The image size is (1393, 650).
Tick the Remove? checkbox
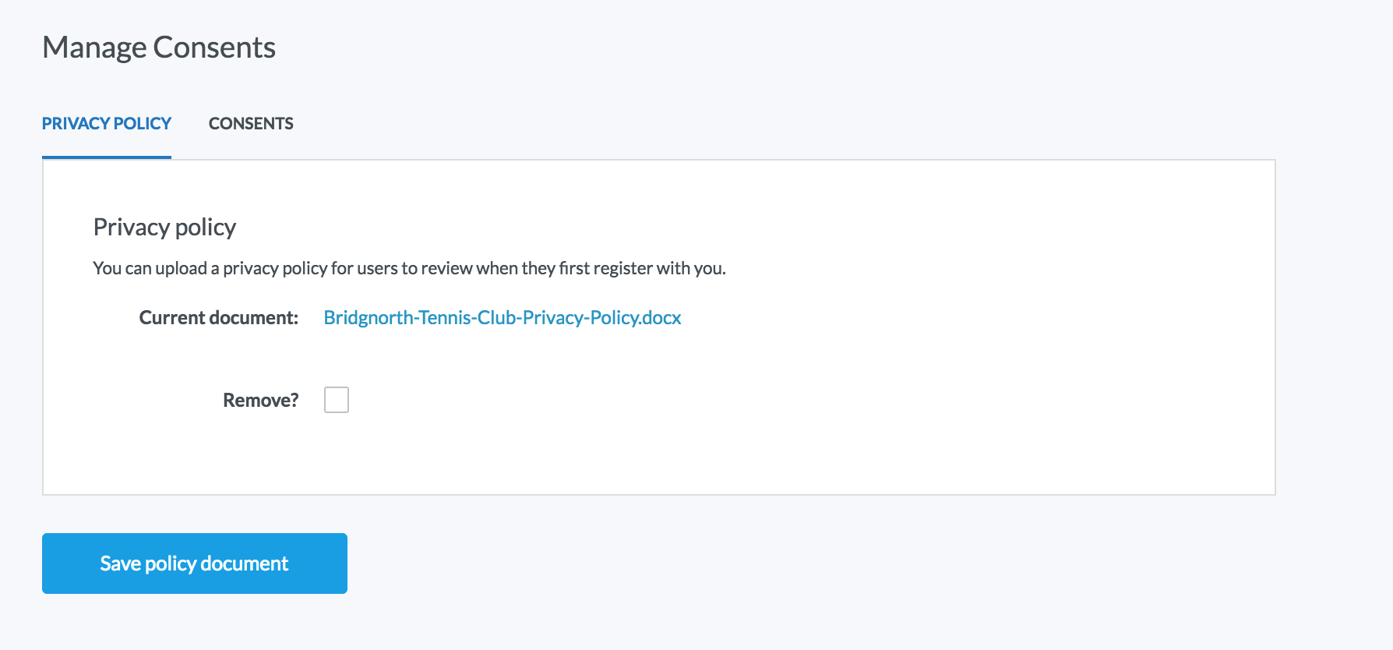click(337, 400)
